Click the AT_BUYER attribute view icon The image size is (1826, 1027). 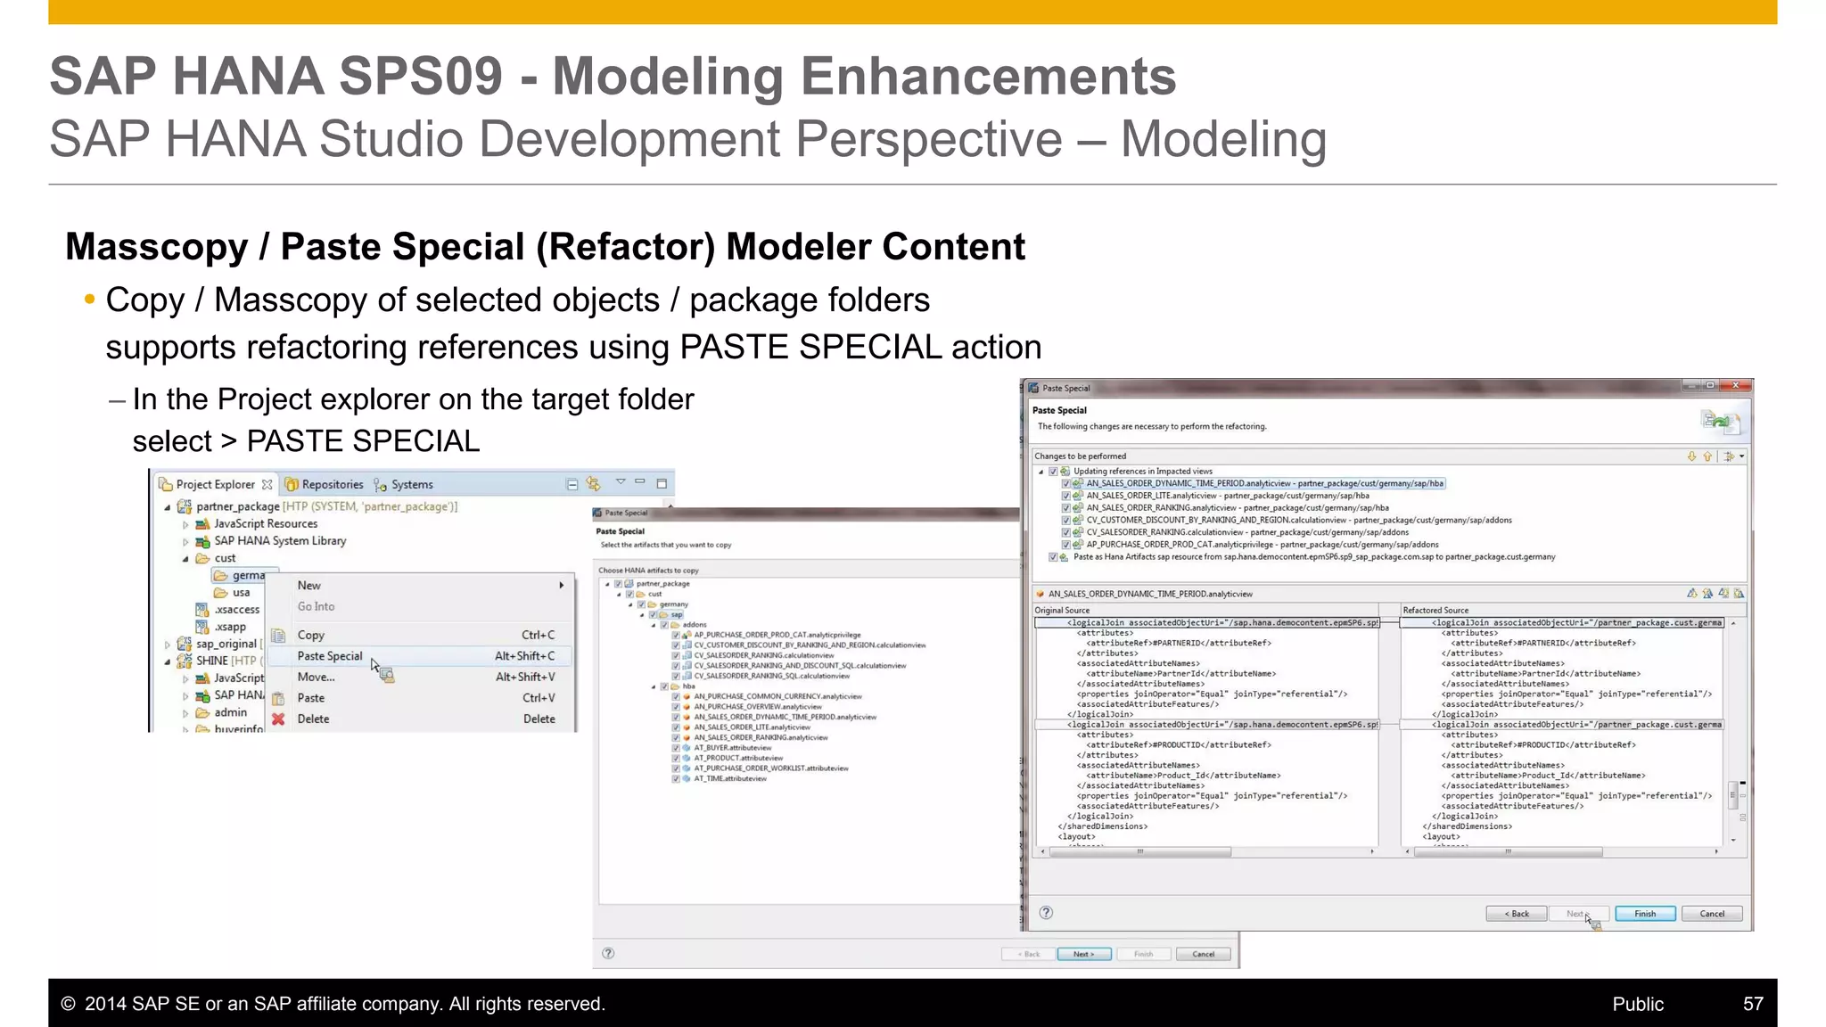[687, 748]
